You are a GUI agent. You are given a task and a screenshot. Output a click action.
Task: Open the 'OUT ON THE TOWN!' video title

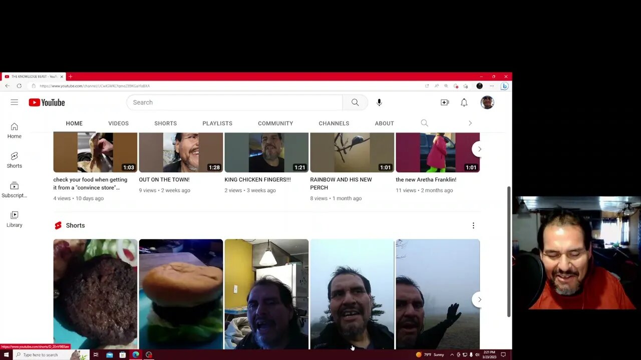[x=164, y=179]
